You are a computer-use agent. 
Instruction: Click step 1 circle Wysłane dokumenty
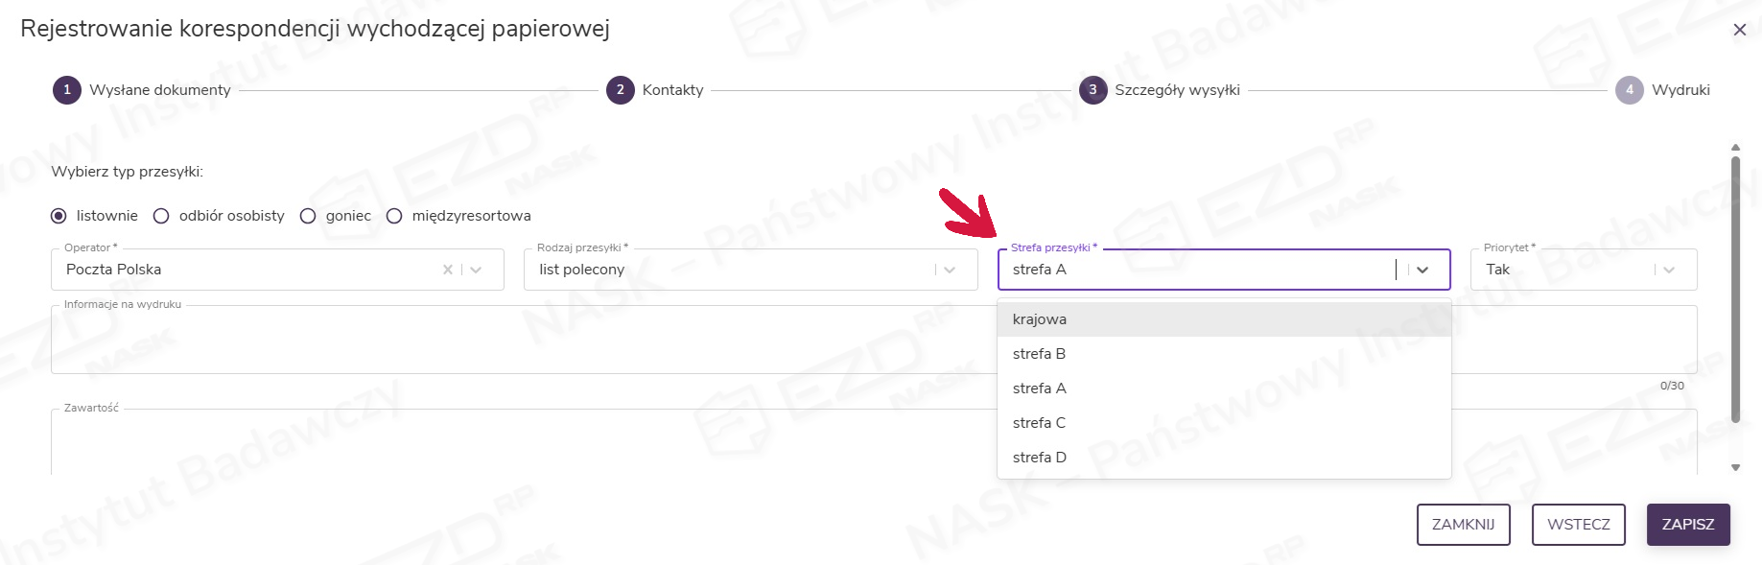tap(67, 90)
